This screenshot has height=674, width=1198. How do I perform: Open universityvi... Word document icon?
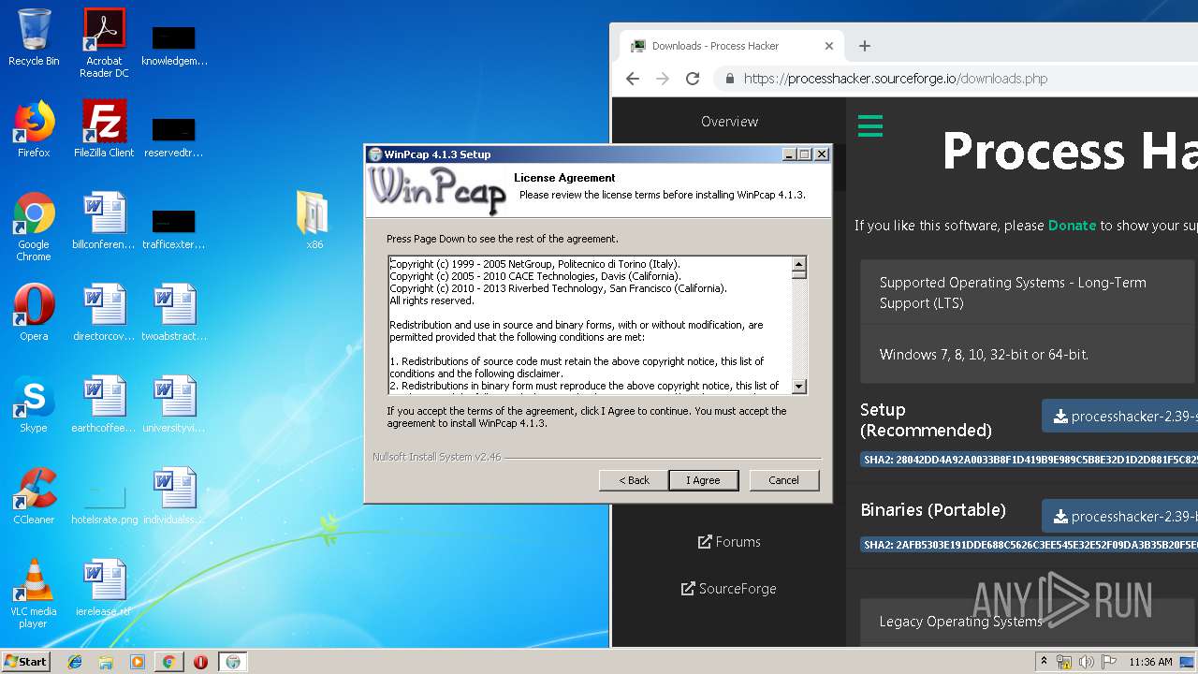click(x=174, y=404)
